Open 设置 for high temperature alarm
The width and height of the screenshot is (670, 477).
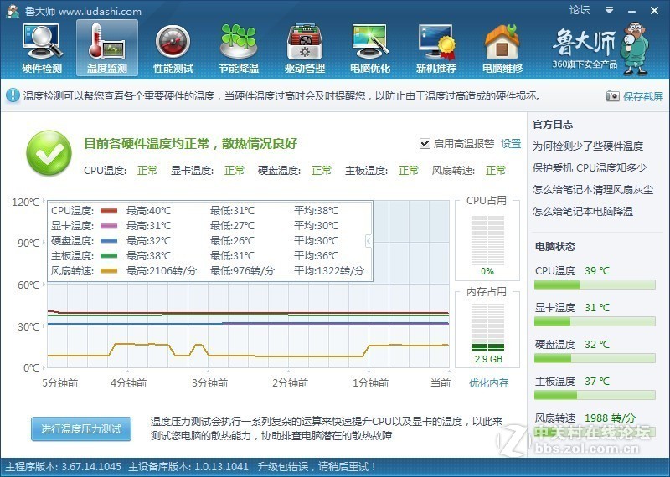tap(511, 143)
